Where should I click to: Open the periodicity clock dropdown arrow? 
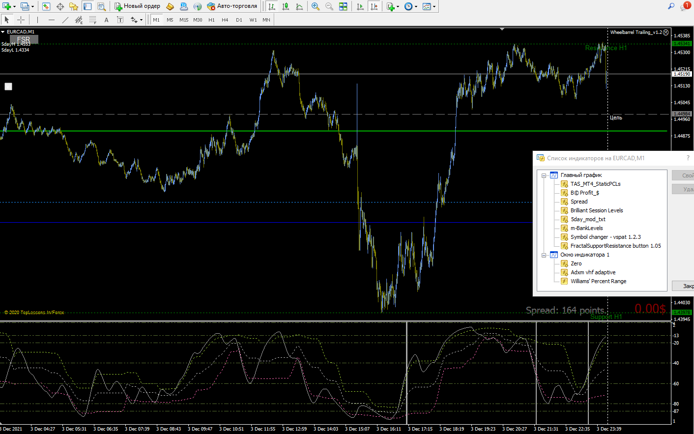click(416, 6)
